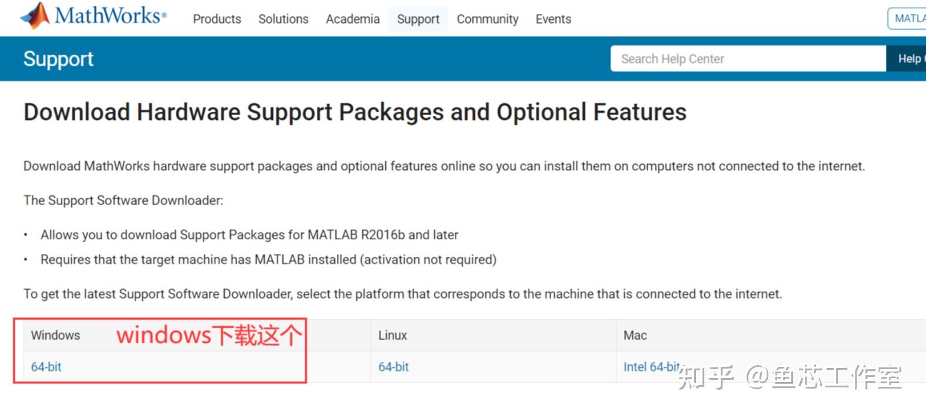This screenshot has height=415, width=926.
Task: Click the Support title in blue banner
Action: tap(58, 59)
